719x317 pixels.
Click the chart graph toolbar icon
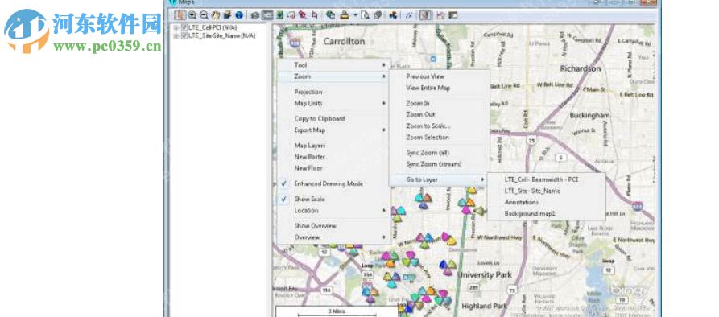click(x=440, y=15)
